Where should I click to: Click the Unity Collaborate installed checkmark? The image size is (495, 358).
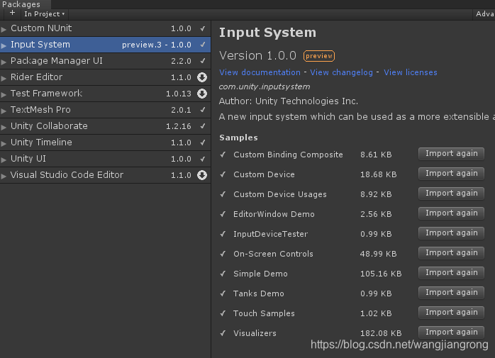point(203,126)
